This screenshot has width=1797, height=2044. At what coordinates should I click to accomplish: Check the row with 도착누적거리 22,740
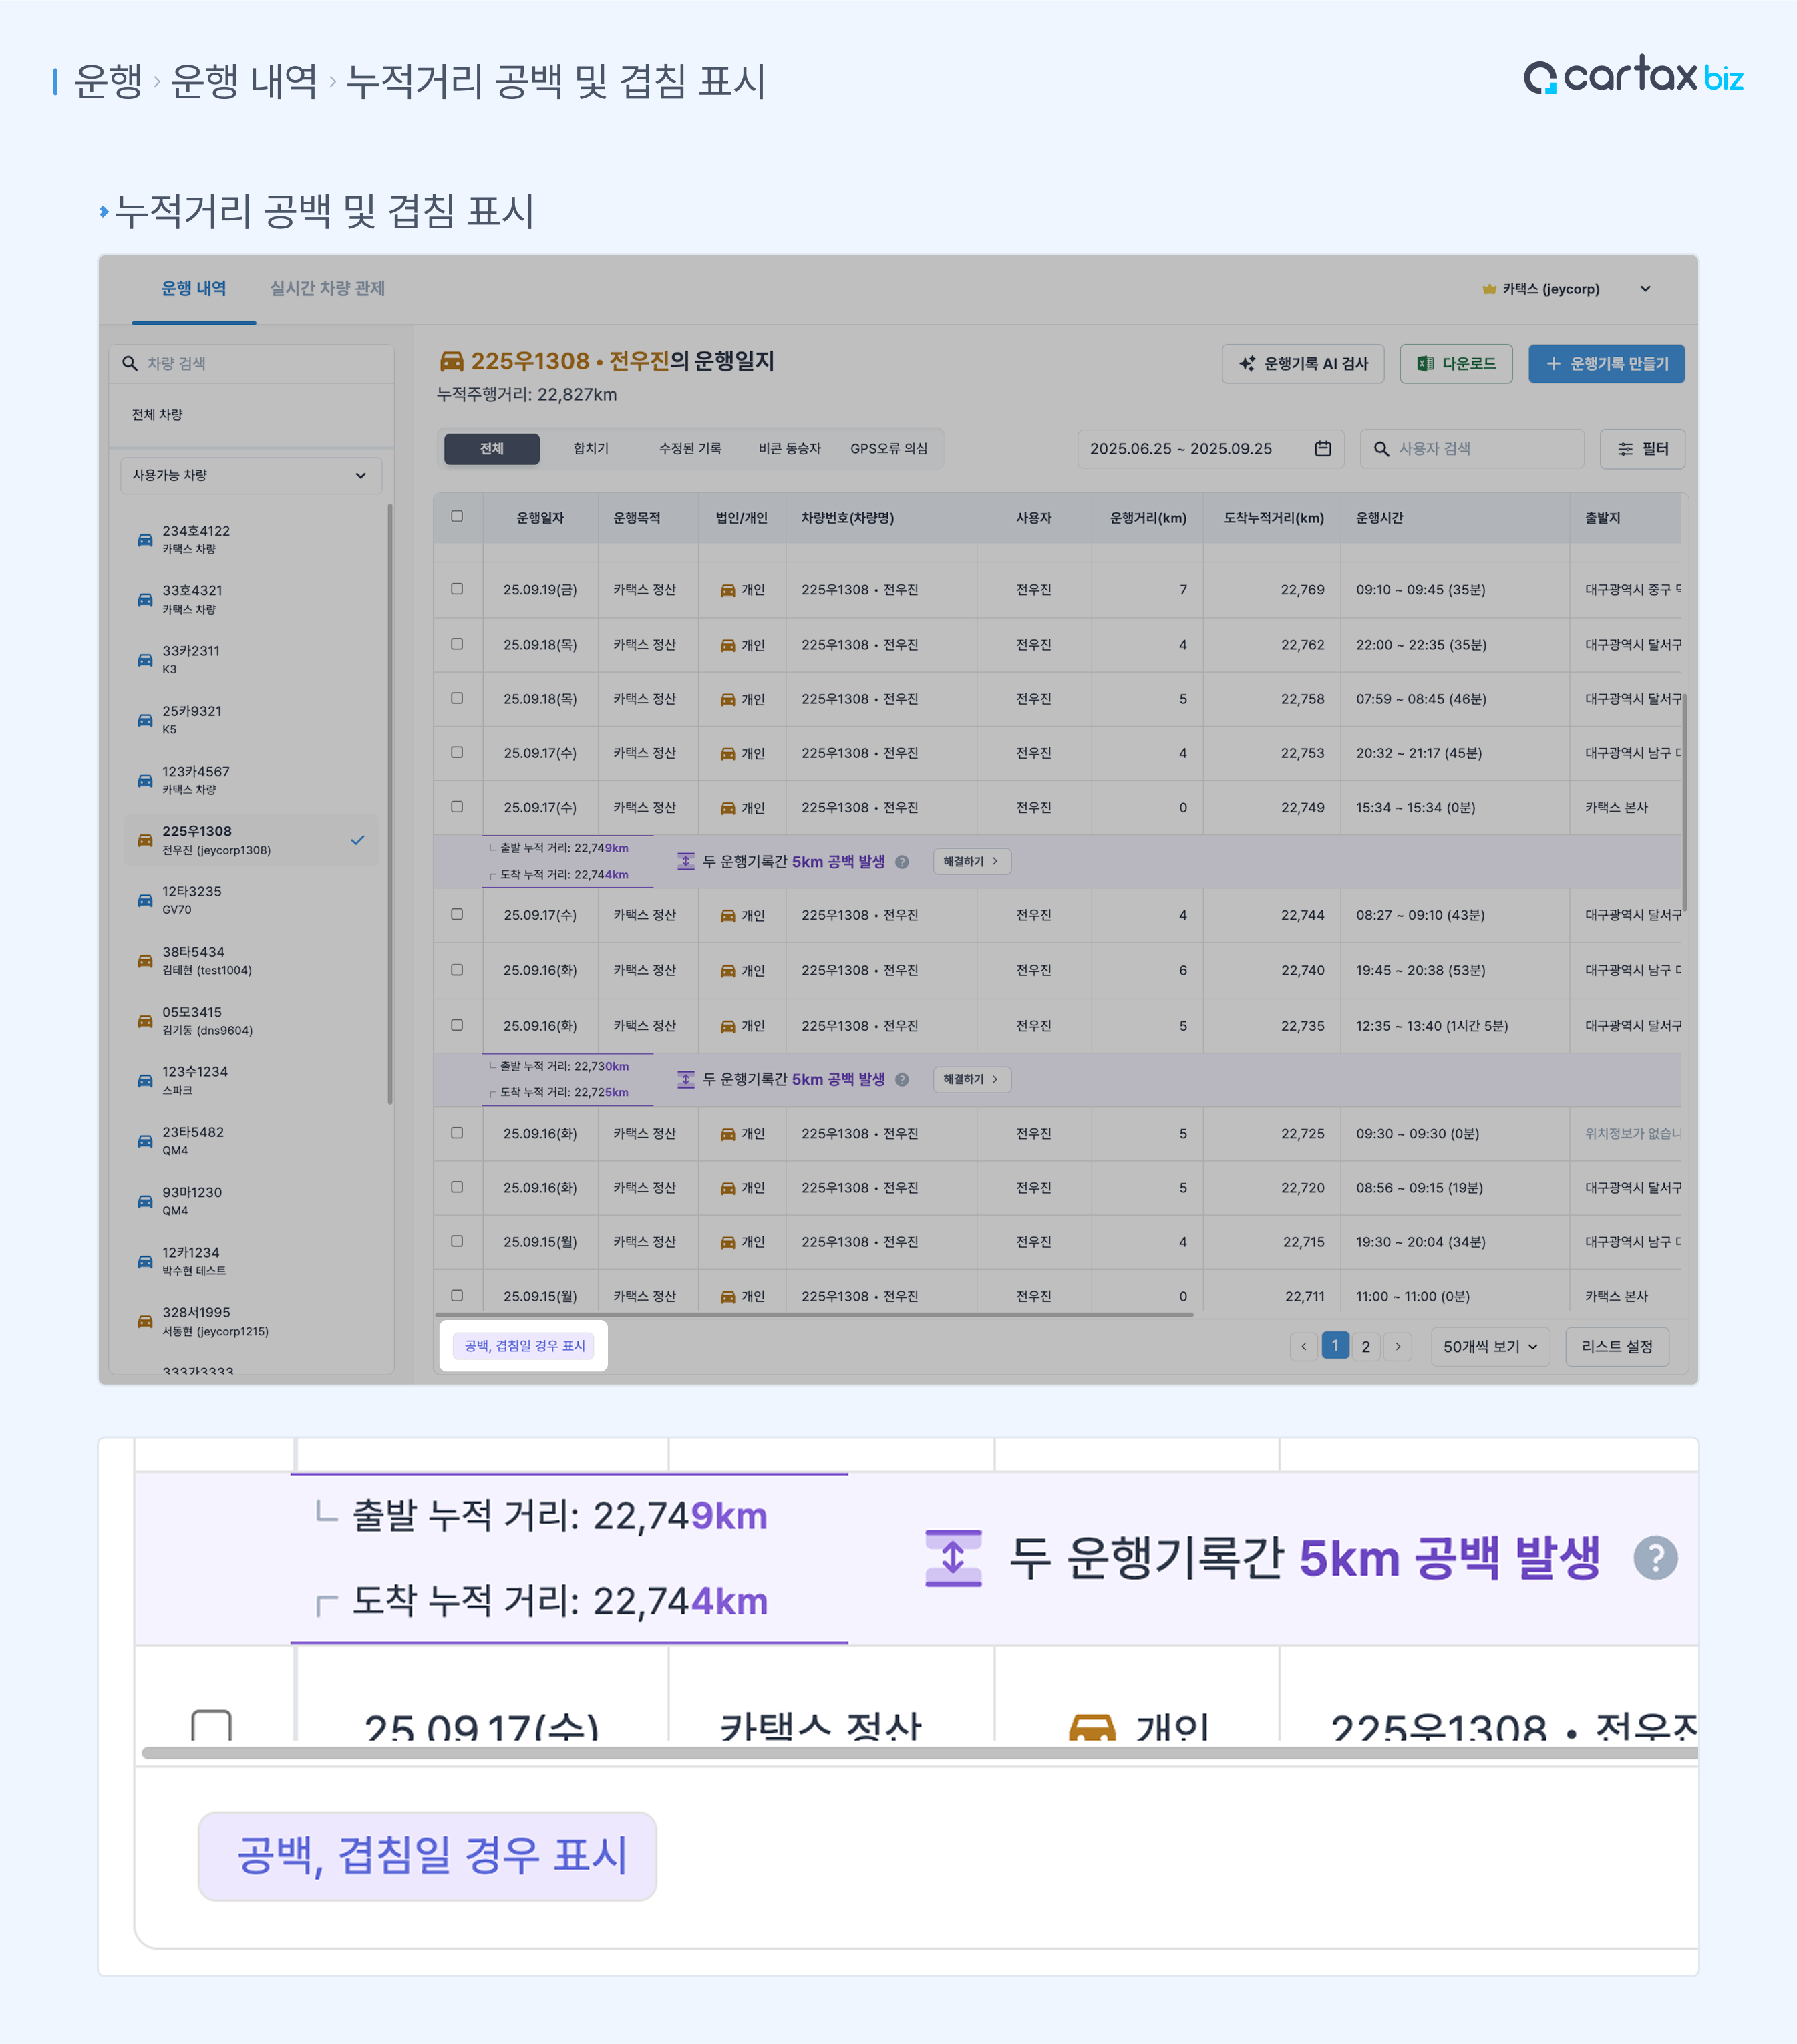(x=457, y=970)
